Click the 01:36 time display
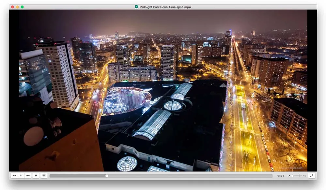This screenshot has height=190, width=326. click(x=280, y=175)
